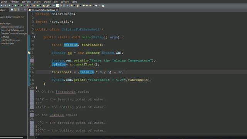Click the underlined variable "sc" on line 11

click(69, 53)
